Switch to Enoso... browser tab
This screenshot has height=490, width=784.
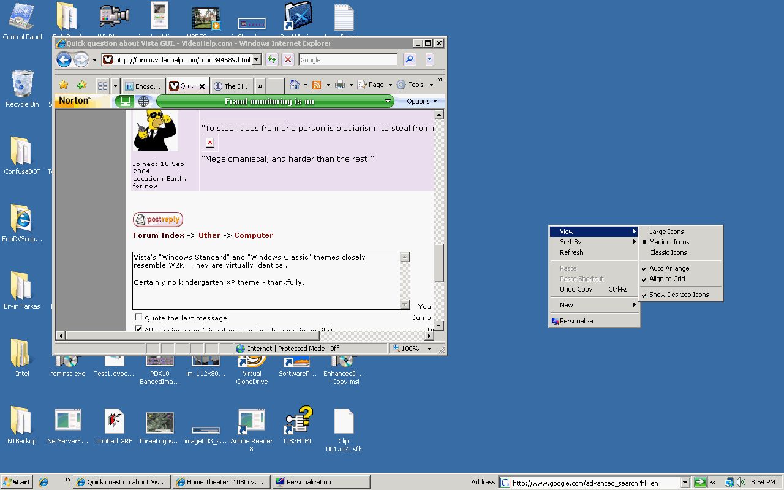pos(143,86)
